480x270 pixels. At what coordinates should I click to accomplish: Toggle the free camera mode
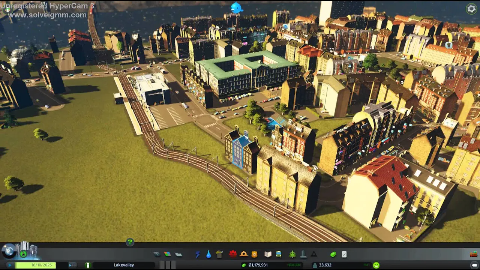[474, 265]
